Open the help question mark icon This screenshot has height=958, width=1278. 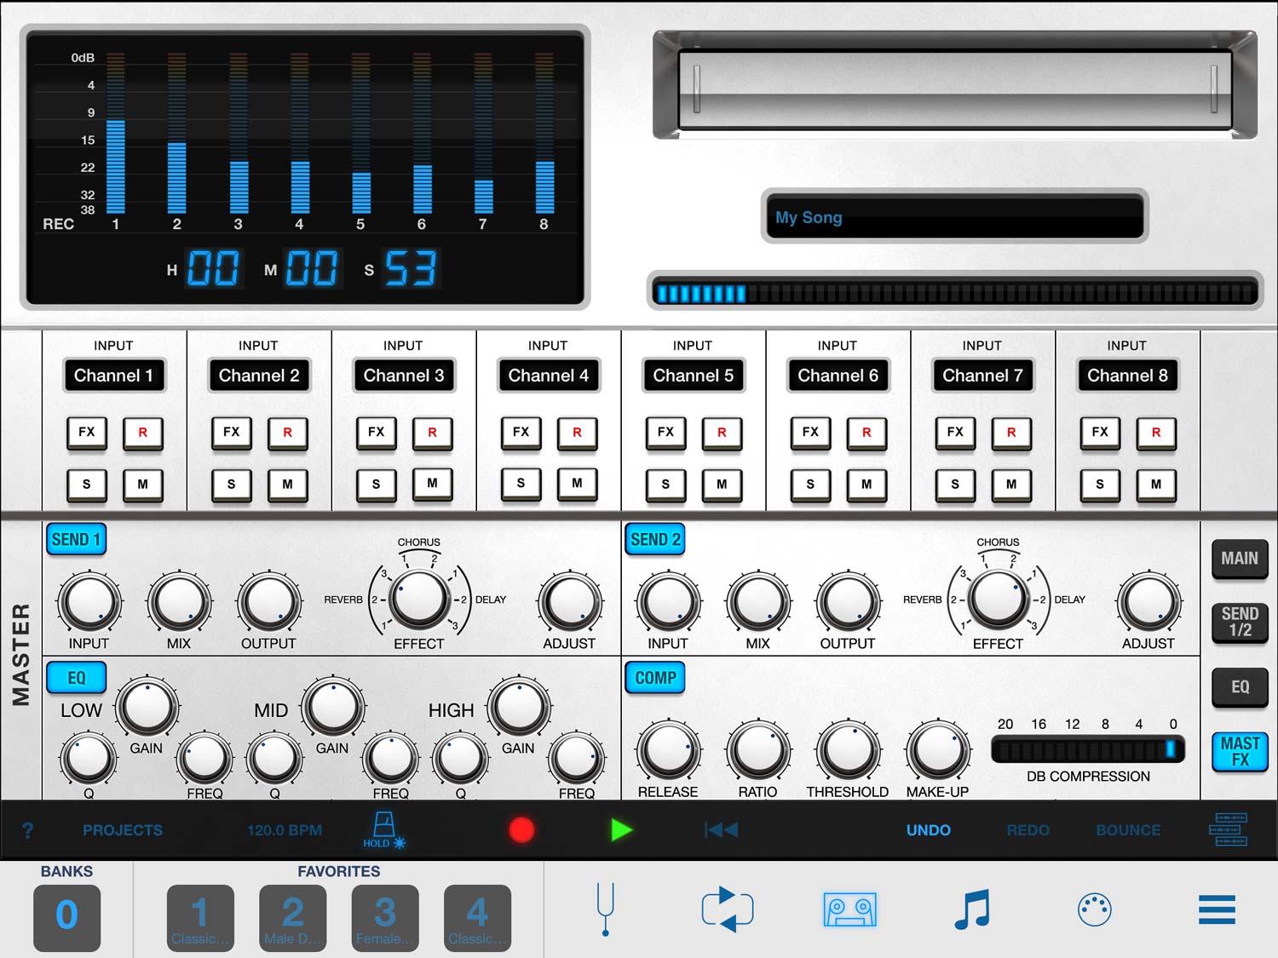tap(28, 830)
